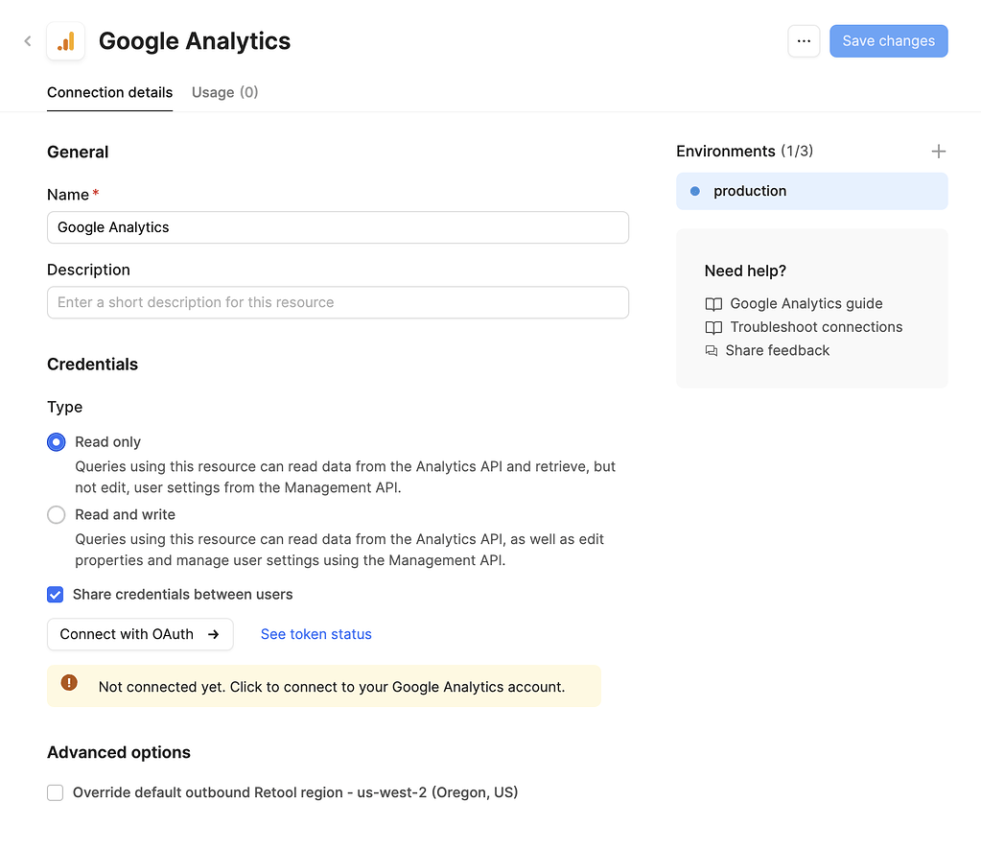Select the Read and write credentials type
This screenshot has height=849, width=981.
coord(56,514)
